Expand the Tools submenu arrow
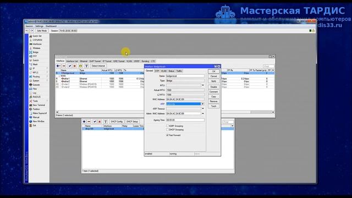Image resolution: width=352 pixels, height=198 pixels. tap(47, 101)
